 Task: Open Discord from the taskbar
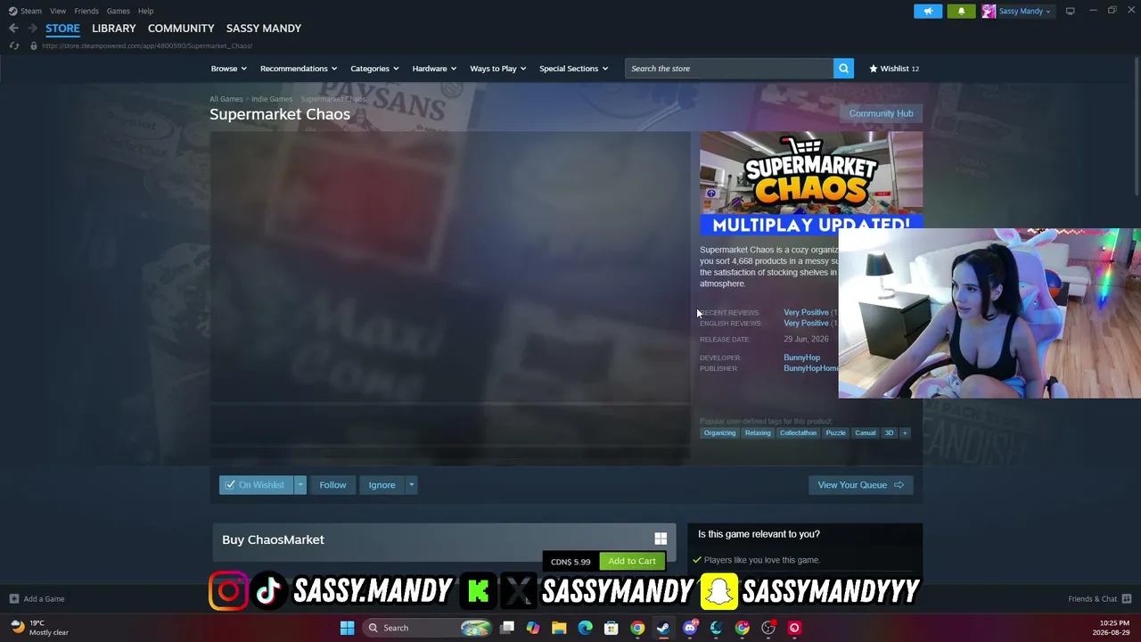690,628
